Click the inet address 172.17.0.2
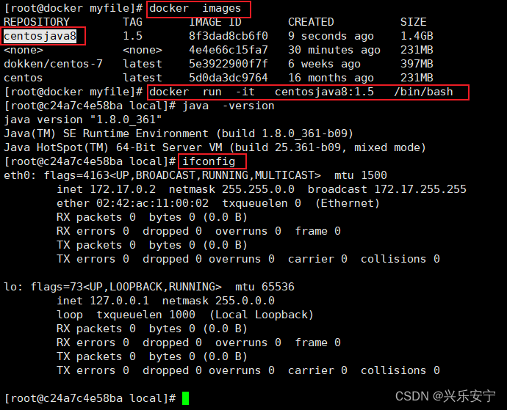 point(123,189)
